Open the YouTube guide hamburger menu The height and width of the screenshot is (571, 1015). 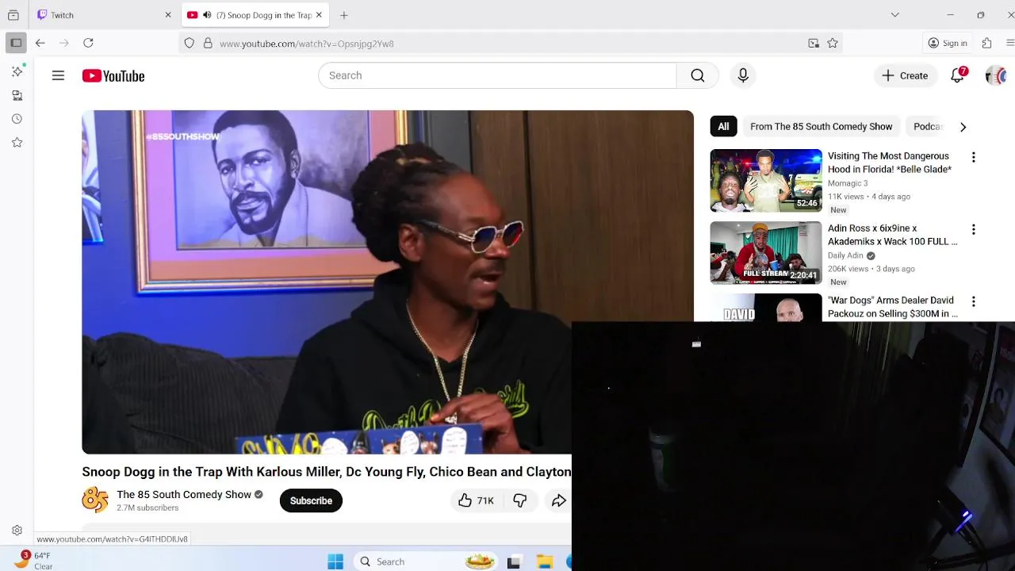tap(58, 75)
